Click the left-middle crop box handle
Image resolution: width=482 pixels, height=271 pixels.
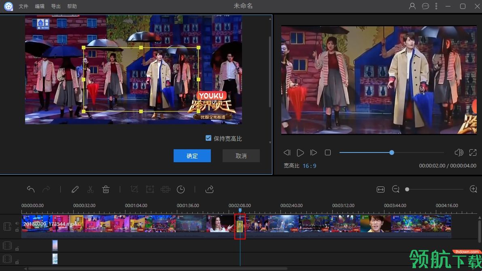click(x=84, y=80)
